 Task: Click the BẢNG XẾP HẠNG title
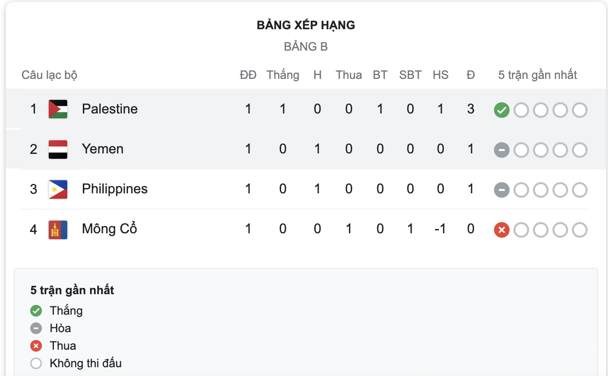[305, 25]
